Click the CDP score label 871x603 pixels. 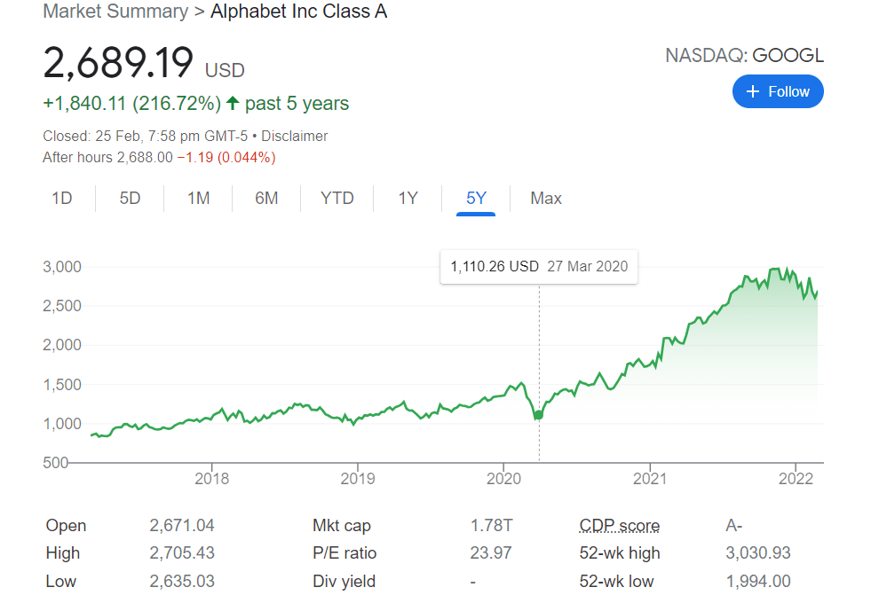coord(619,525)
